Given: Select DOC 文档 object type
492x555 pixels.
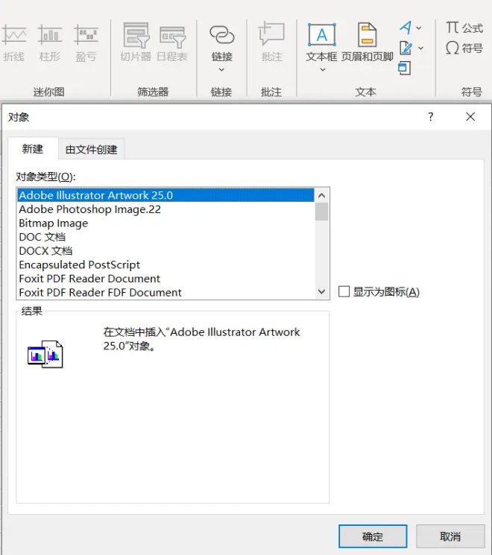Looking at the screenshot, I should (165, 237).
